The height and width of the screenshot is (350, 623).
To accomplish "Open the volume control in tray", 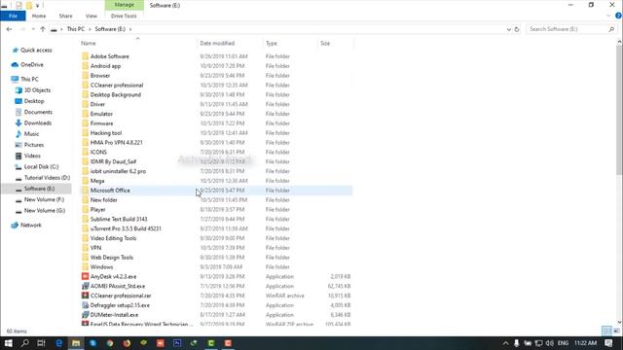I will coord(549,343).
